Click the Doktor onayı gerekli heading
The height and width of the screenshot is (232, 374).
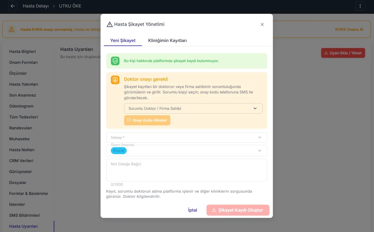coord(146,79)
